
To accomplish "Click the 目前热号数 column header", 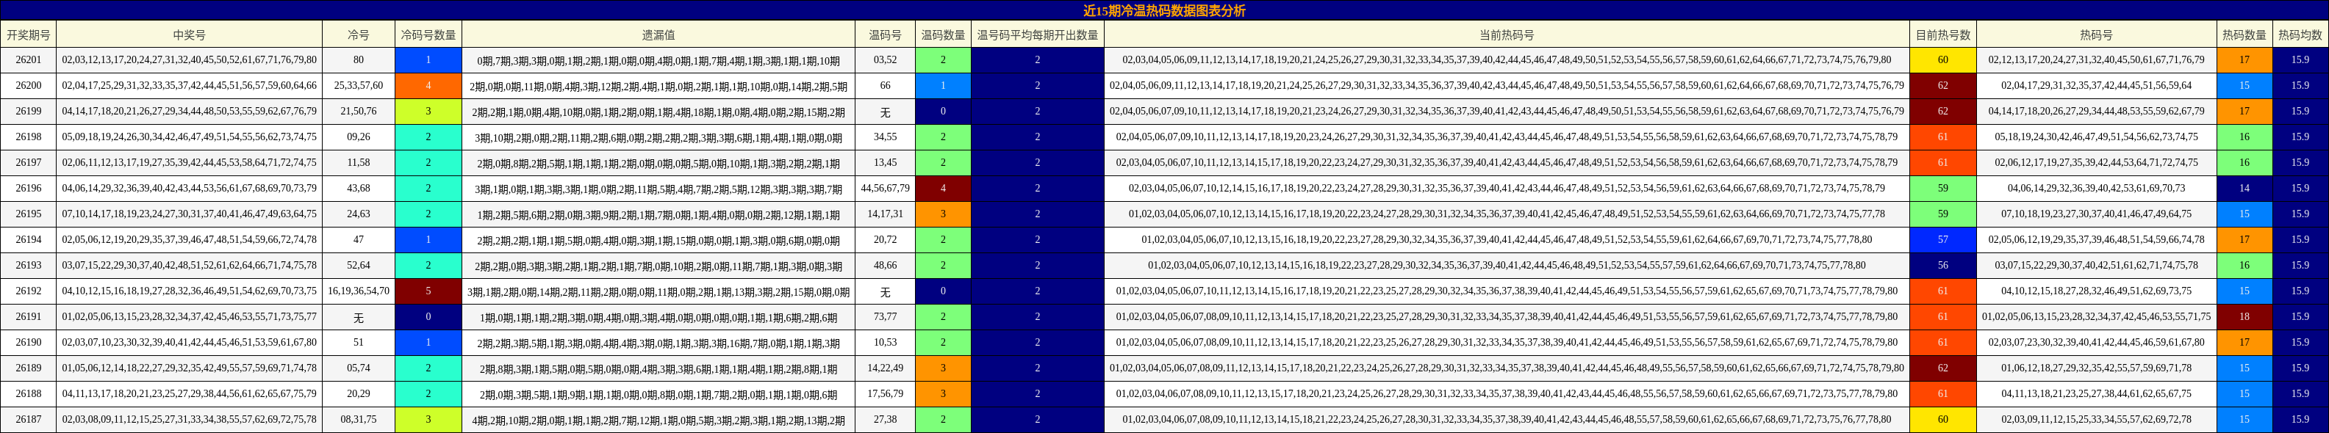I will (x=1943, y=34).
